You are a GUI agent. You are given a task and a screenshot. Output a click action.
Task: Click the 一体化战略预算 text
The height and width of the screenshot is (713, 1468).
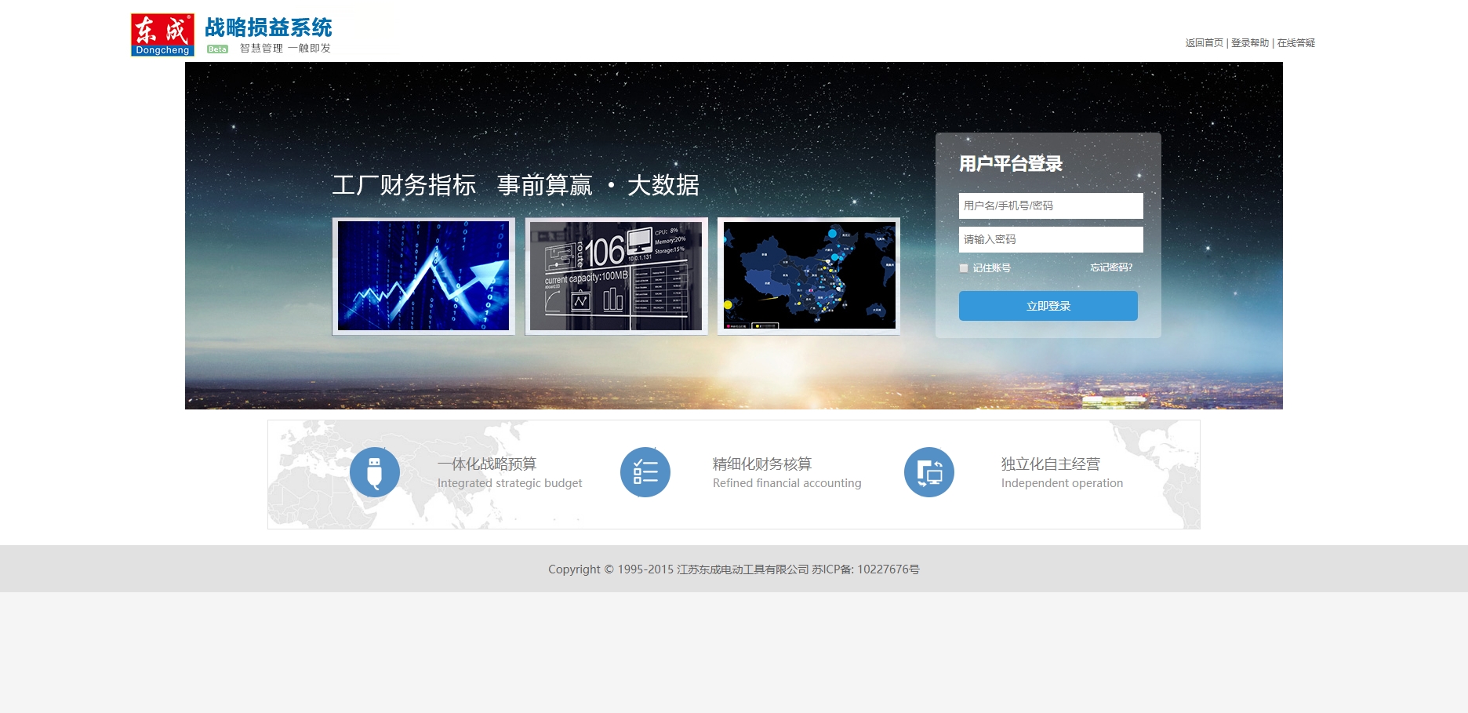click(487, 464)
